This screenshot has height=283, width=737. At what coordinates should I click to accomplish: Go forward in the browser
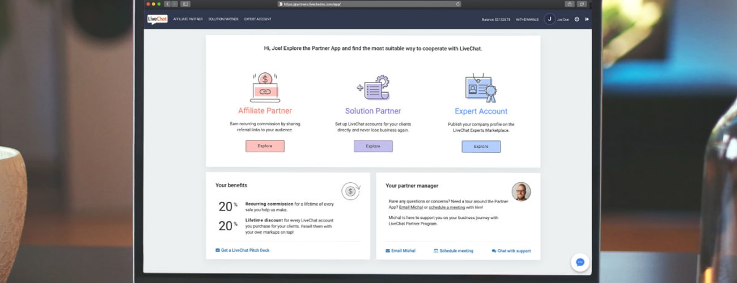coord(174,4)
